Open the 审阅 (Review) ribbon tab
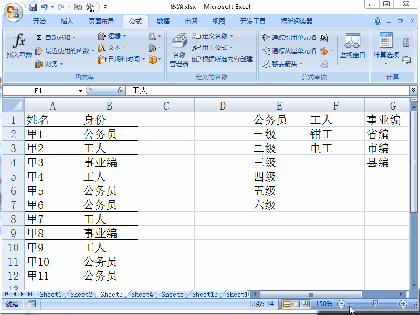Image resolution: width=420 pixels, height=315 pixels. (x=191, y=22)
